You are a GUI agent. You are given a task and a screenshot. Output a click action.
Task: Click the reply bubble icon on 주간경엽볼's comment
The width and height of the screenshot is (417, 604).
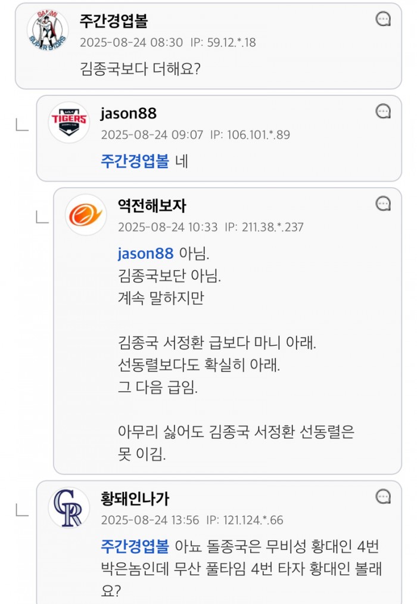click(x=384, y=19)
